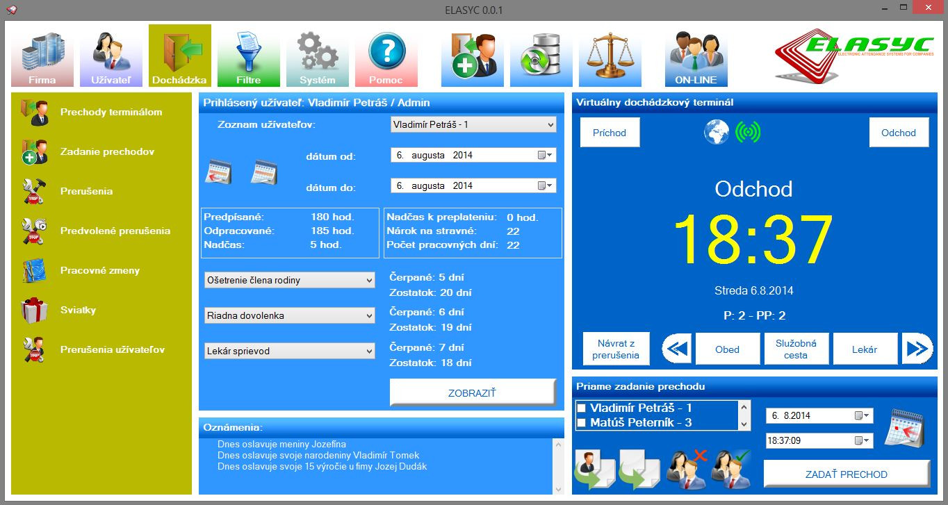Click 'Streda 6.8.2014' date text

pos(754,290)
